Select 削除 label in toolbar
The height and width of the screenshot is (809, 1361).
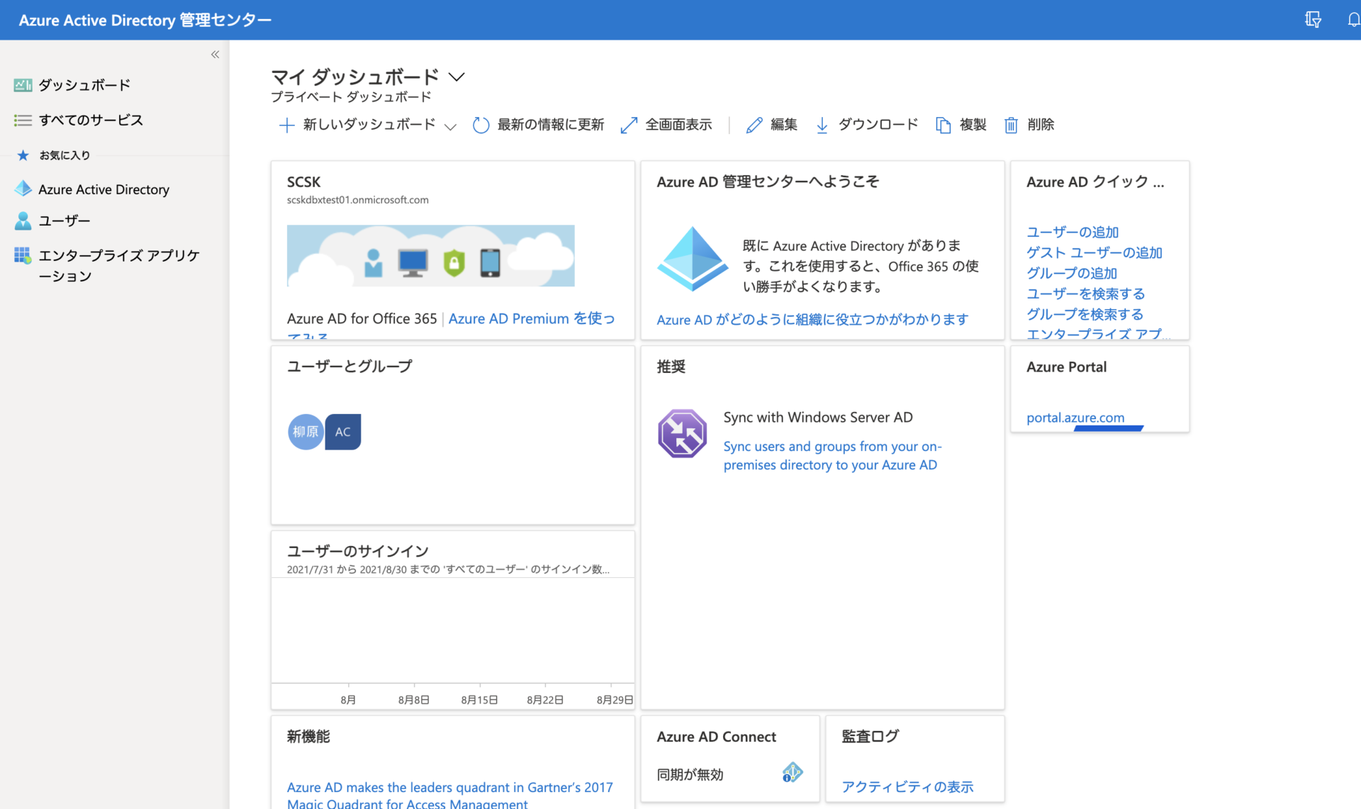click(1041, 125)
